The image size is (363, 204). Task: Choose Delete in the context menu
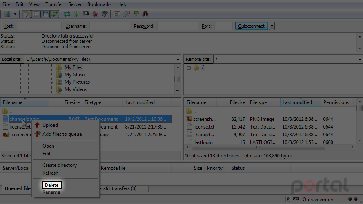pos(51,185)
